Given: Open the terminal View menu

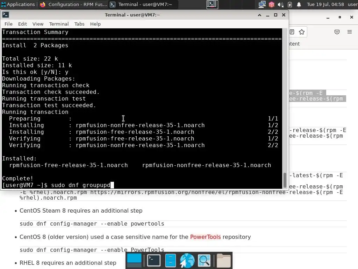Looking at the screenshot, I should 38,24.
